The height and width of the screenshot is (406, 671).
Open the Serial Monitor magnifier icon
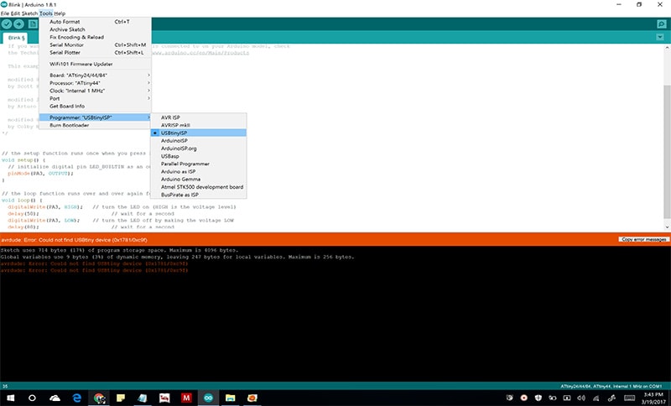661,24
